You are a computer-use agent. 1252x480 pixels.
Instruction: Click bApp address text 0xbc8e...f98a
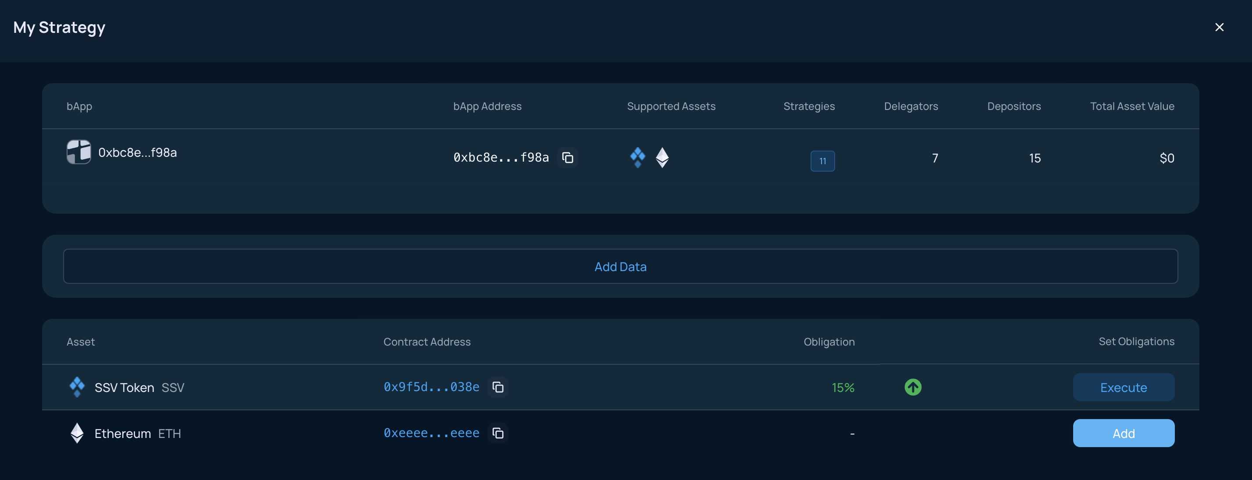501,157
